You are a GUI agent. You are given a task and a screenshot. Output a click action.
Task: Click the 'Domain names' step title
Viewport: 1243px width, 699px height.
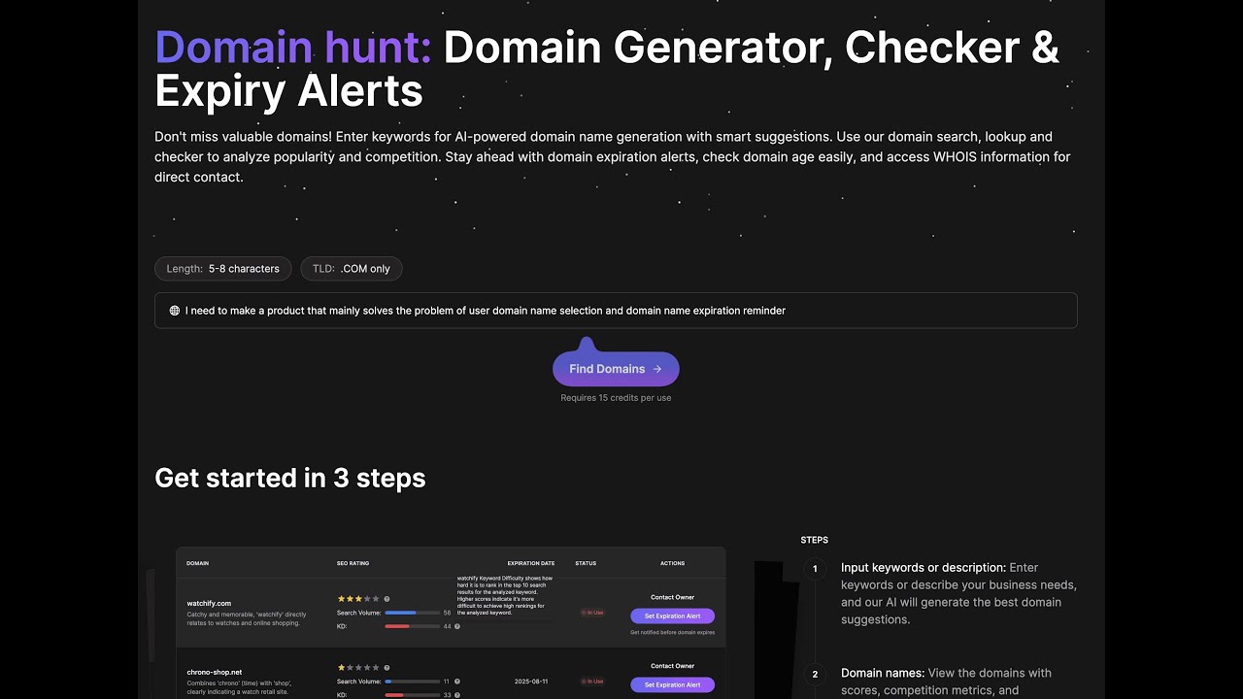tap(883, 673)
